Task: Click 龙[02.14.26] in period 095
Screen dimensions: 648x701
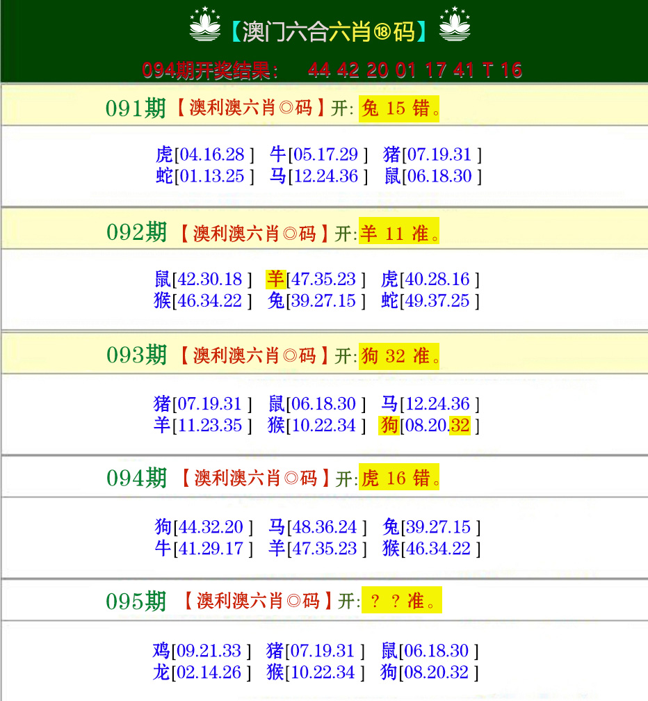Action: click(x=202, y=672)
